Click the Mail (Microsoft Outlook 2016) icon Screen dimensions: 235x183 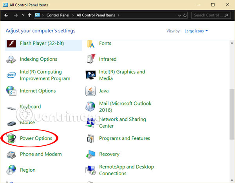tap(90, 106)
